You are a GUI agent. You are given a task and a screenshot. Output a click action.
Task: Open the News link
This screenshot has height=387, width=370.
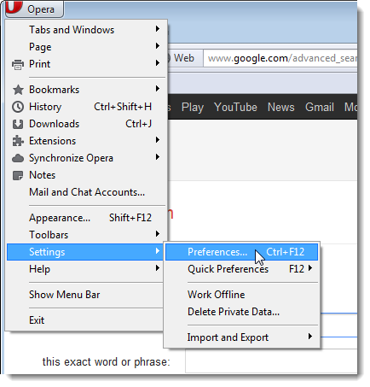coord(281,108)
